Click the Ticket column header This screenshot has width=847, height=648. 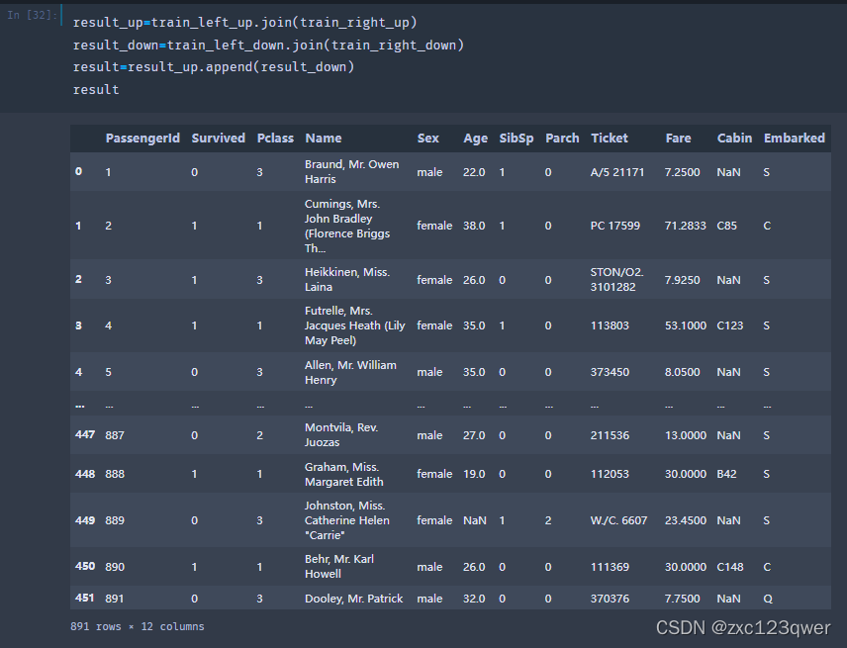pyautogui.click(x=610, y=139)
